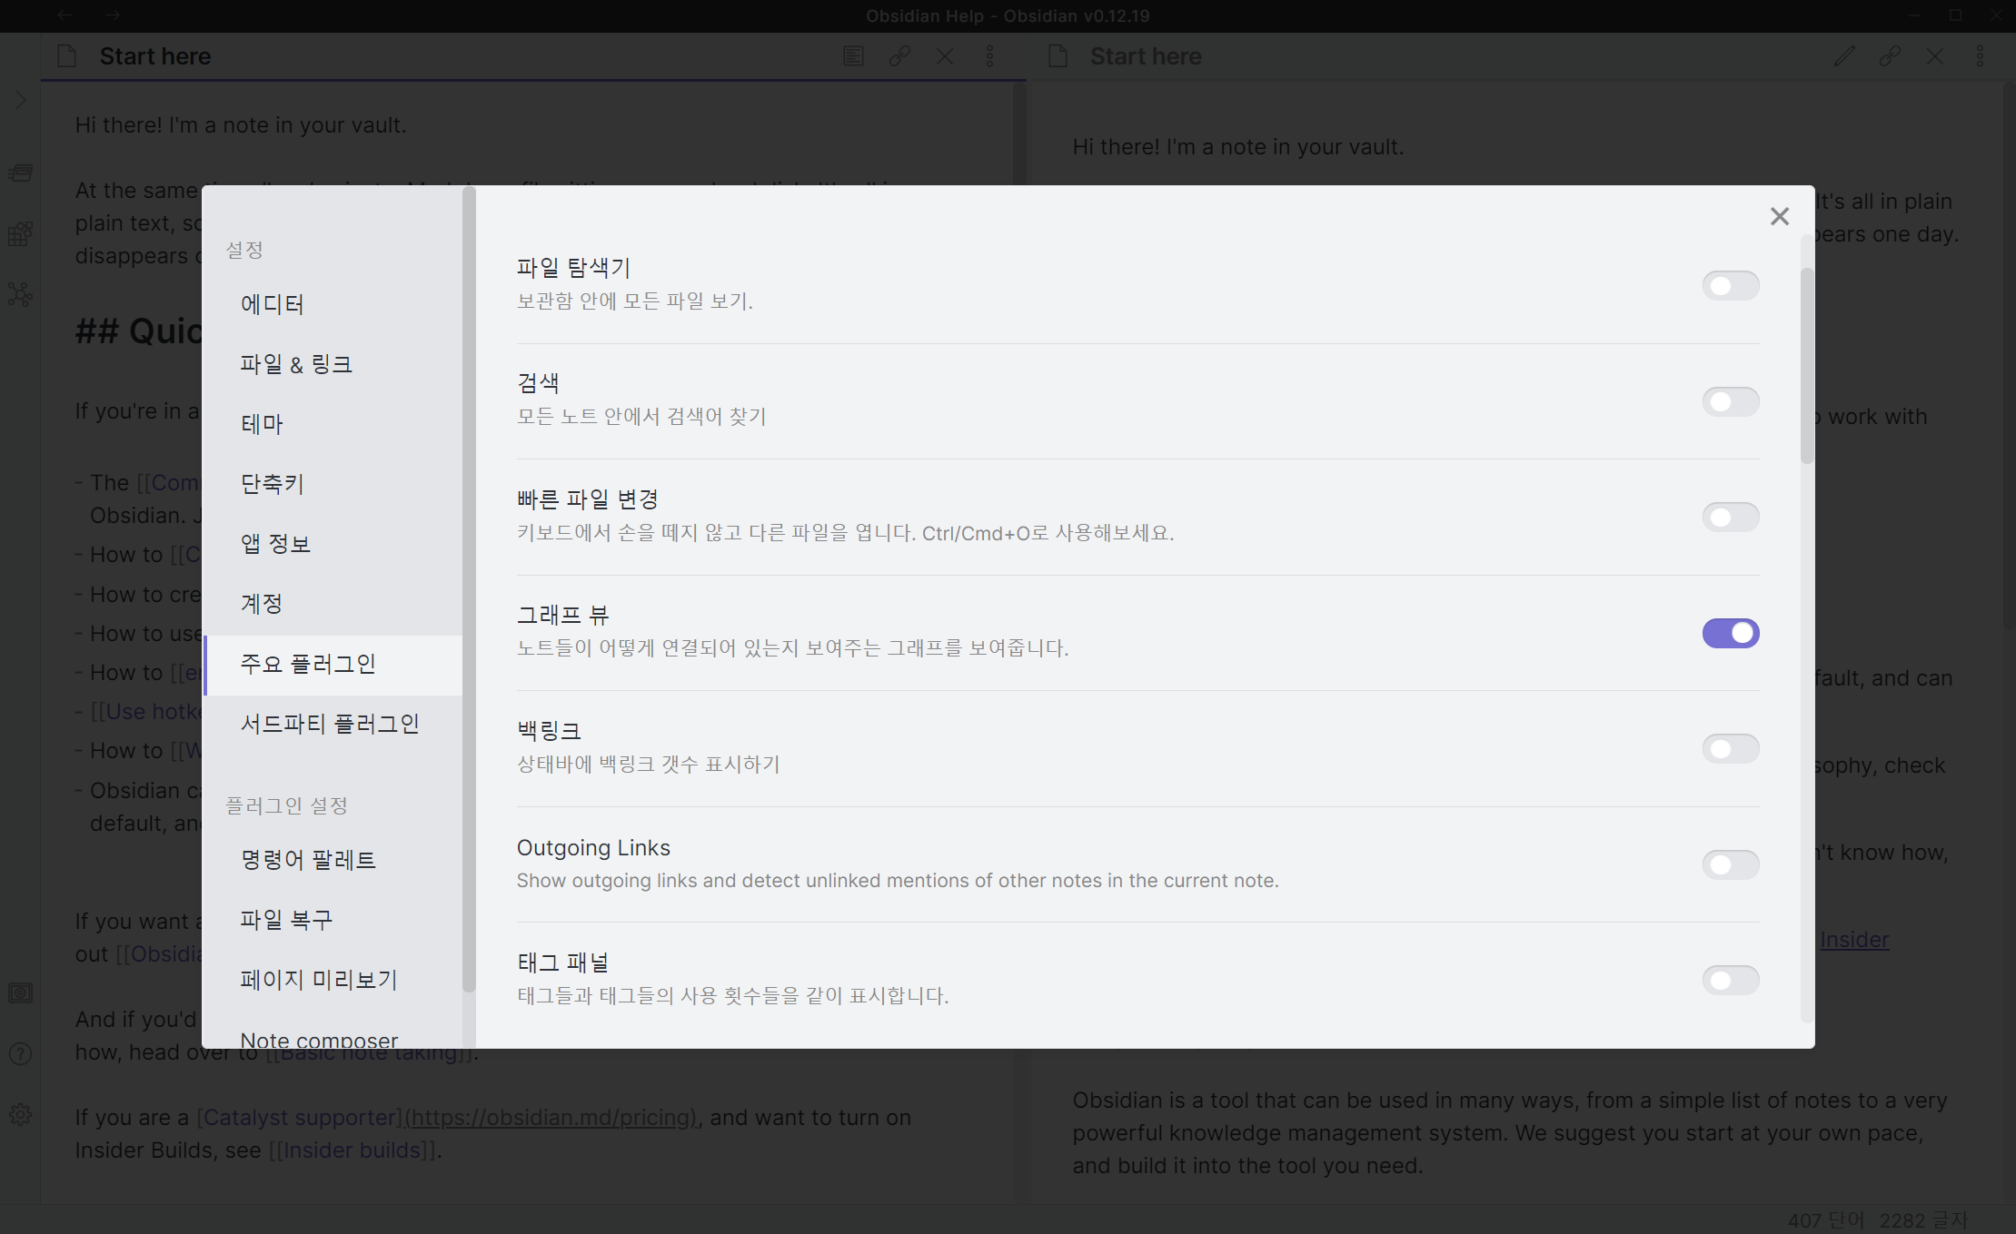Switch to 서드파티 플러그인 settings tab
Screen dimensions: 2016x1234
coord(329,724)
